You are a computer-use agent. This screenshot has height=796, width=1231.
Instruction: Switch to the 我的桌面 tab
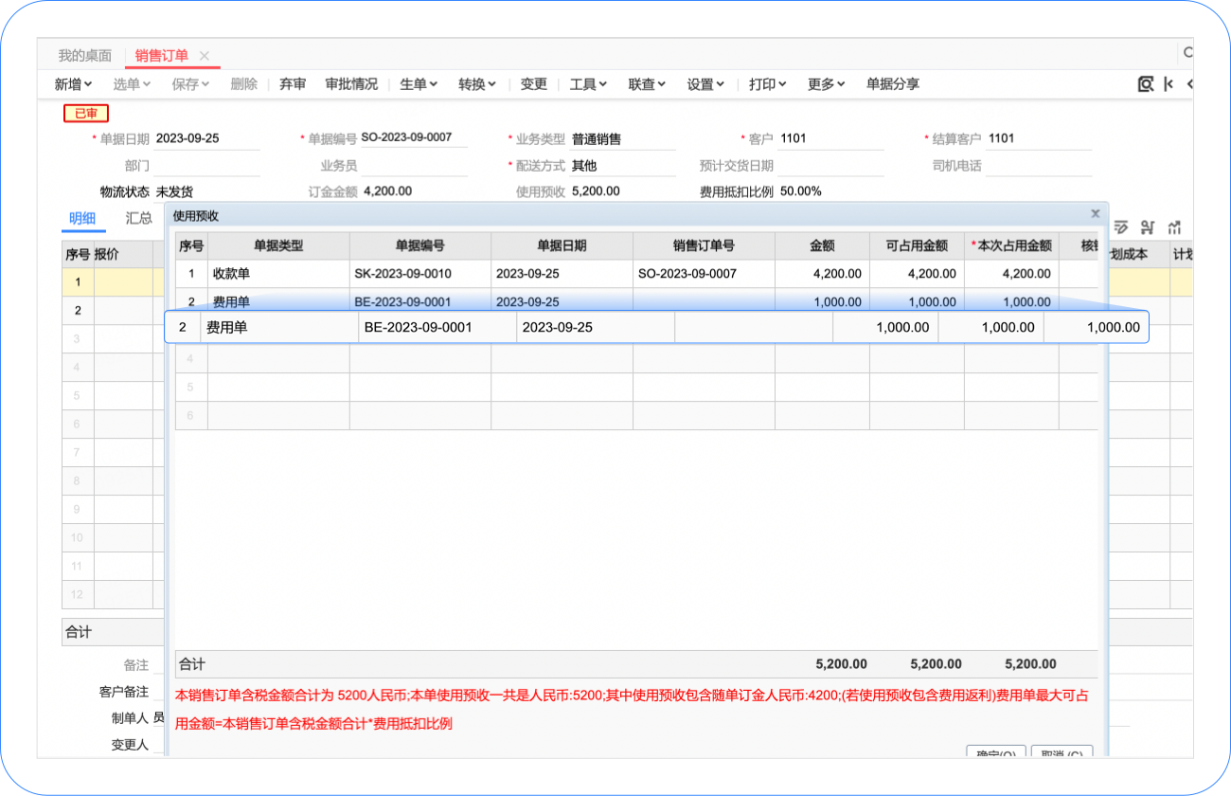[x=85, y=56]
